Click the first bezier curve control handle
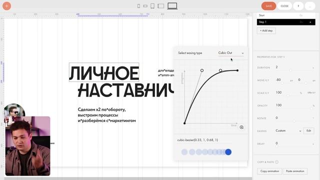Viewport: 320px width, 180px height. click(x=202, y=70)
